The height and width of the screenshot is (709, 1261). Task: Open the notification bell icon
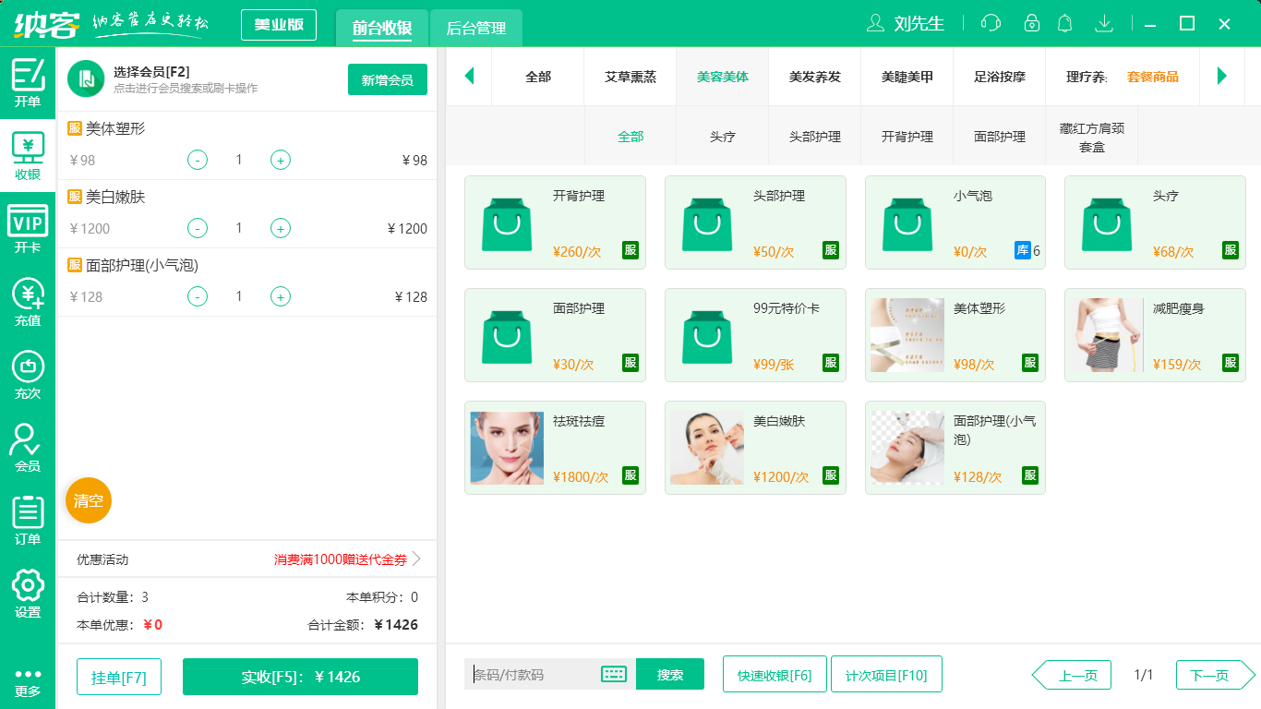[1064, 23]
